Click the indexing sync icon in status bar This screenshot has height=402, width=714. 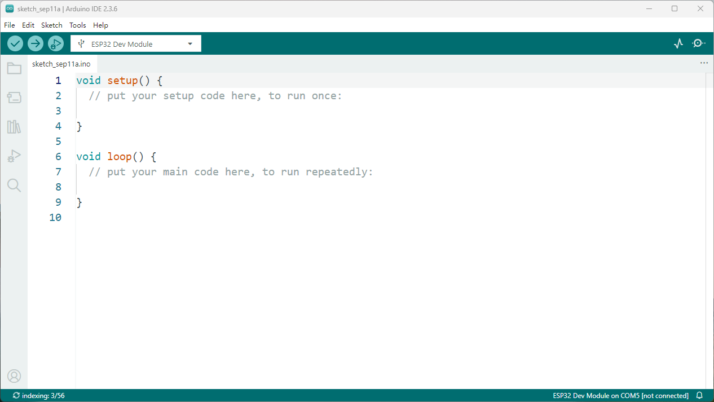16,396
